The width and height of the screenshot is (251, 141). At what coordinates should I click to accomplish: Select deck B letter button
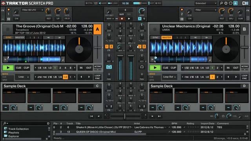tap(244, 29)
